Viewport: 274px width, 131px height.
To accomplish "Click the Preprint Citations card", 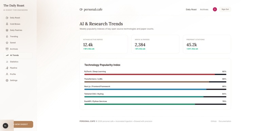I will (x=207, y=44).
